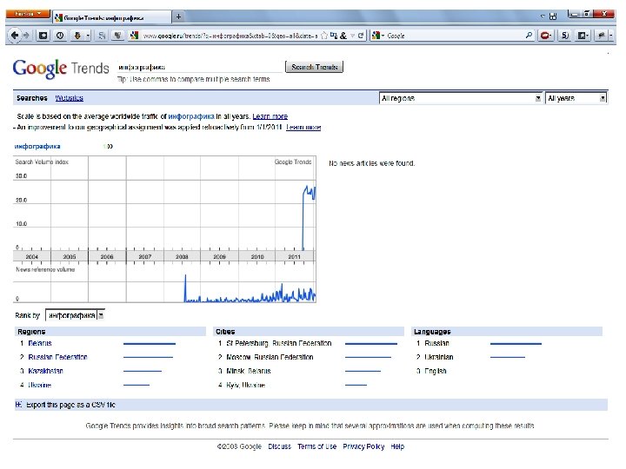Click the 2011 label on the chart timeline
The height and width of the screenshot is (469, 626).
[294, 256]
